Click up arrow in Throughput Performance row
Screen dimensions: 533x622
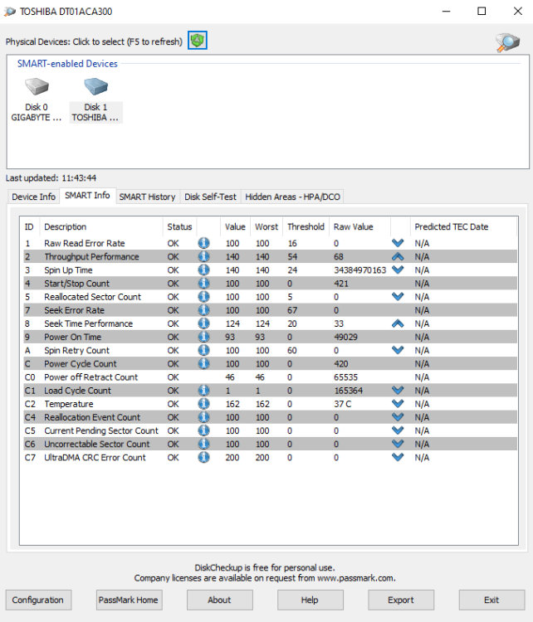click(x=398, y=256)
